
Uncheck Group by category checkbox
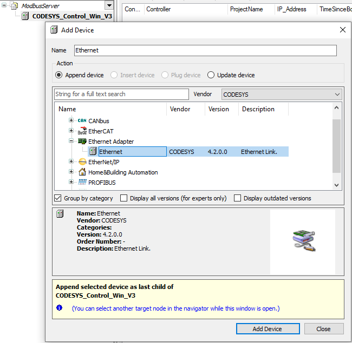point(58,198)
